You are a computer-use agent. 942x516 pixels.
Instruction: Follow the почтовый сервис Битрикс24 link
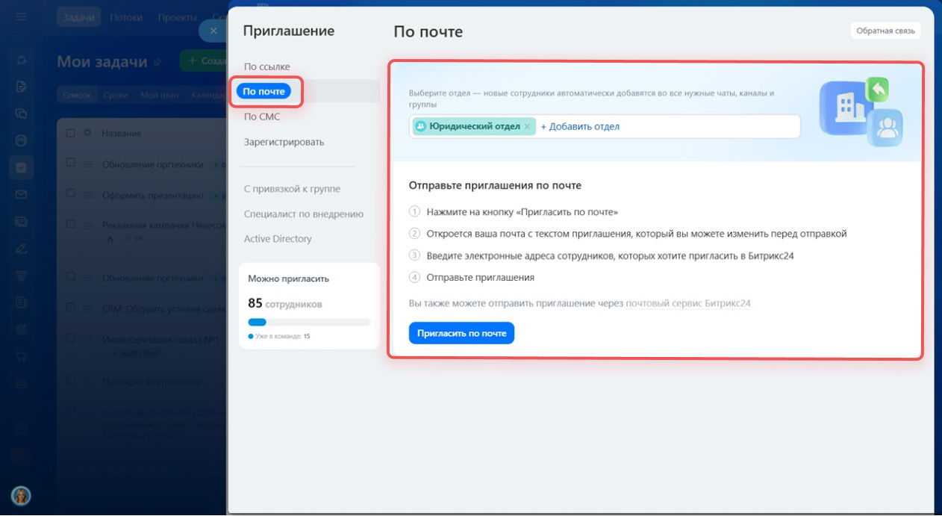pos(687,304)
